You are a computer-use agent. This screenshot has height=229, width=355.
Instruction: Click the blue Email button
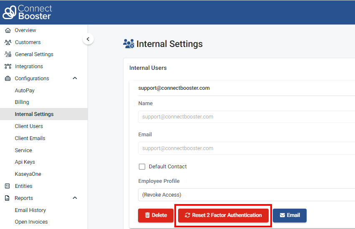click(x=290, y=215)
